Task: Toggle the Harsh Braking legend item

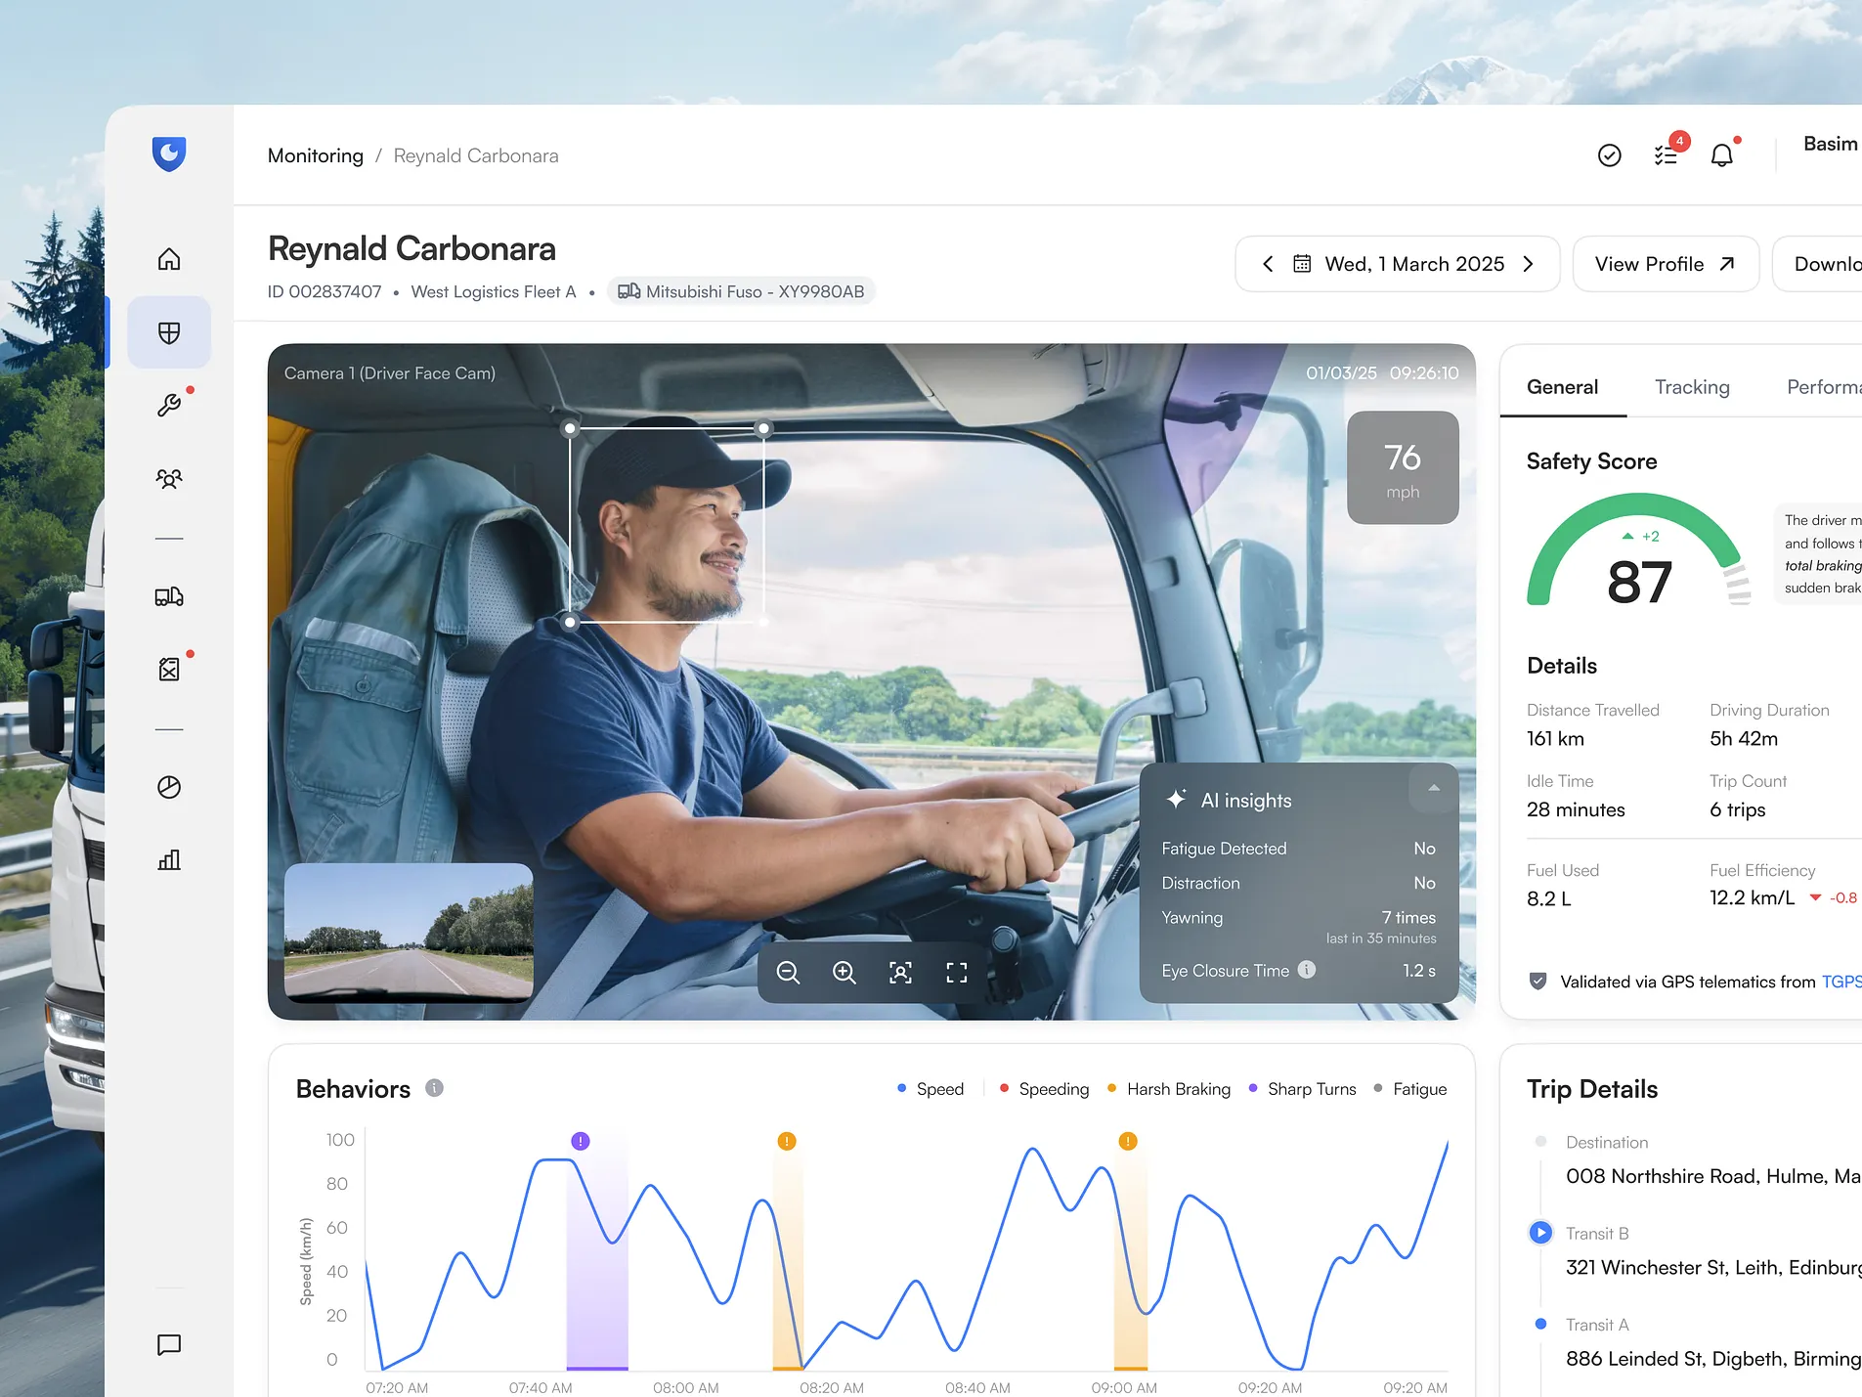Action: pyautogui.click(x=1169, y=1089)
